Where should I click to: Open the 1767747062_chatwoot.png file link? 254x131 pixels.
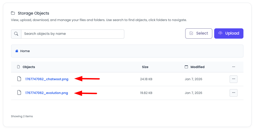pos(47,79)
